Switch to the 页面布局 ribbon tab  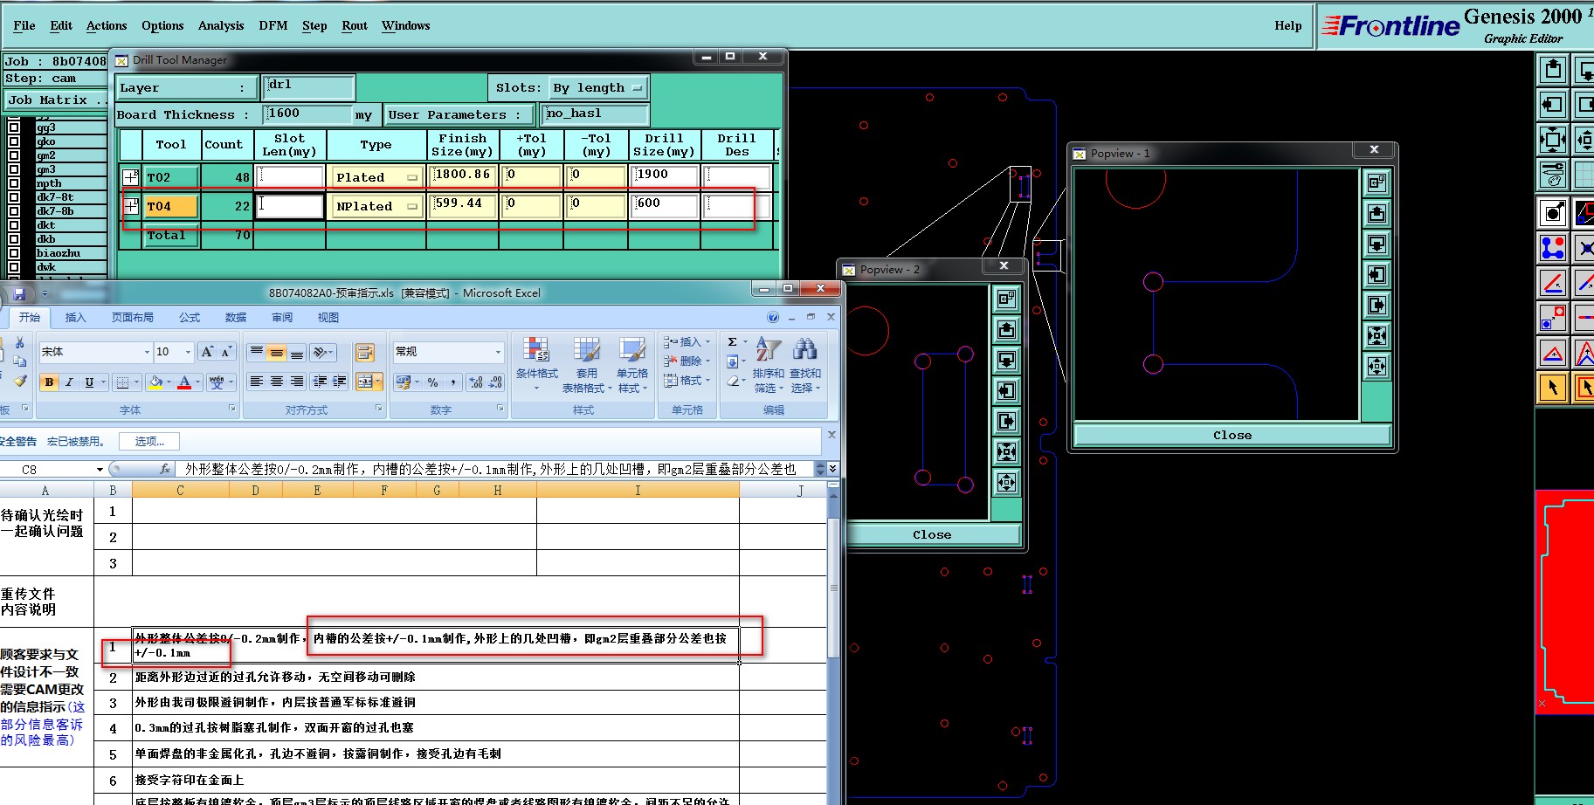(132, 318)
